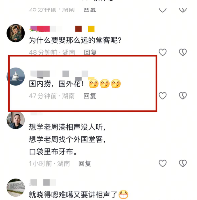Image resolution: width=197 pixels, height=200 pixels.
Task: Reply to the 47分钟前 comment
Action: coord(90,96)
